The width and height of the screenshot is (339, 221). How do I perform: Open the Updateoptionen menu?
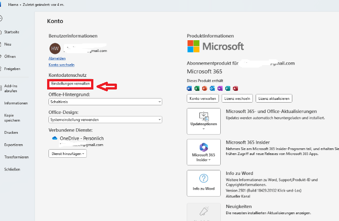(x=203, y=122)
